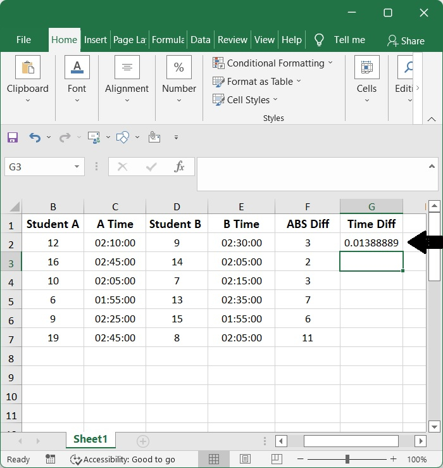Click the Insert Function fx icon
The image size is (443, 468).
click(179, 167)
